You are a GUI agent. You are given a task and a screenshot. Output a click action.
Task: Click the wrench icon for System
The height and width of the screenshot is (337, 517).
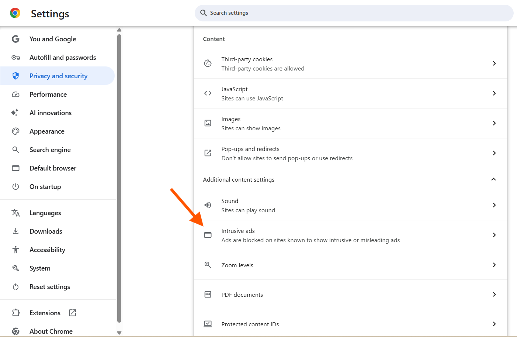point(15,268)
